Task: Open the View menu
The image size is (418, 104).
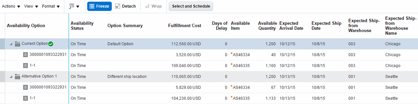Action: pyautogui.click(x=31, y=6)
